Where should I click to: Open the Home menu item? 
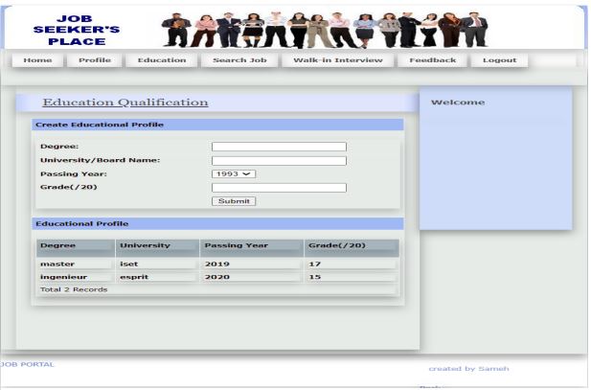(37, 60)
